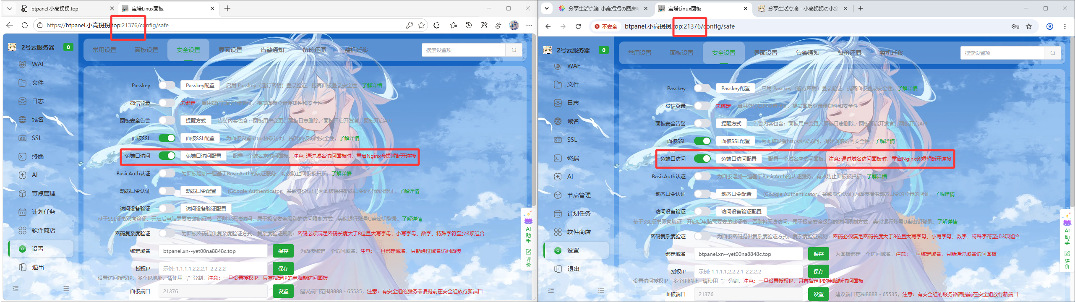Open favorites list icon in left window
The width and height of the screenshot is (1075, 302).
[454, 25]
